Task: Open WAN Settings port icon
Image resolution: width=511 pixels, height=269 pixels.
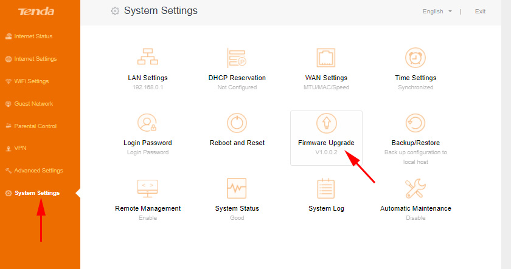Action: click(x=326, y=58)
